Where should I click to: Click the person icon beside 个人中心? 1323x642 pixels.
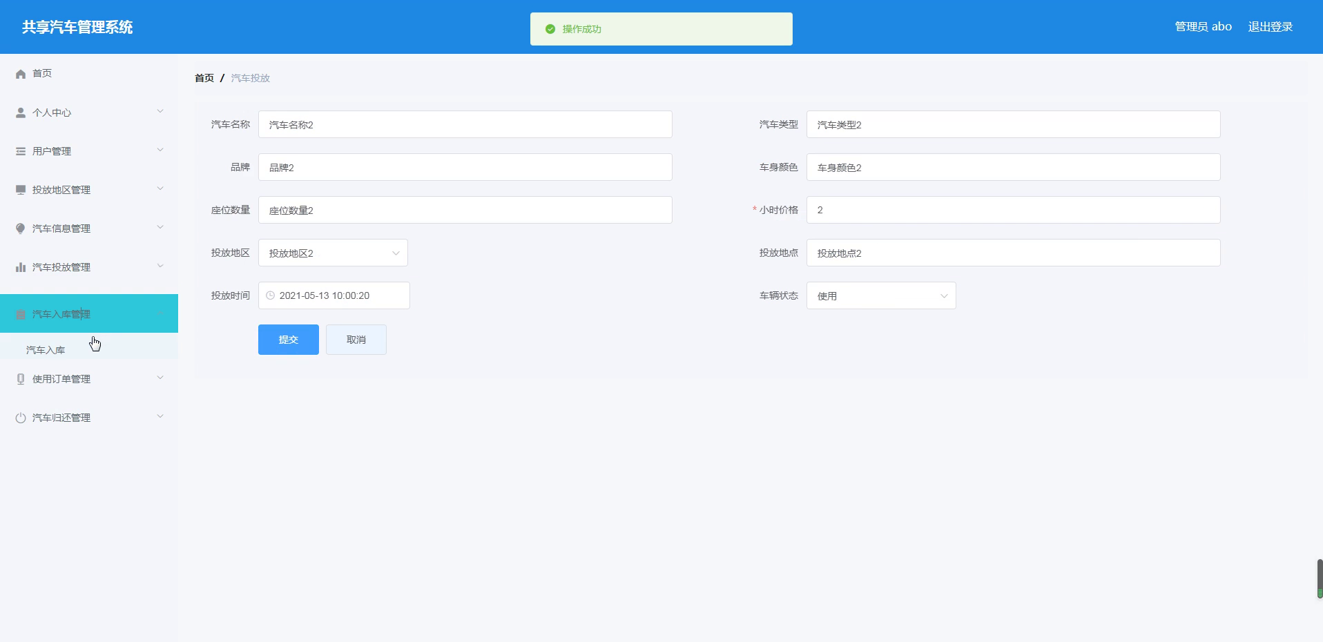(x=21, y=113)
